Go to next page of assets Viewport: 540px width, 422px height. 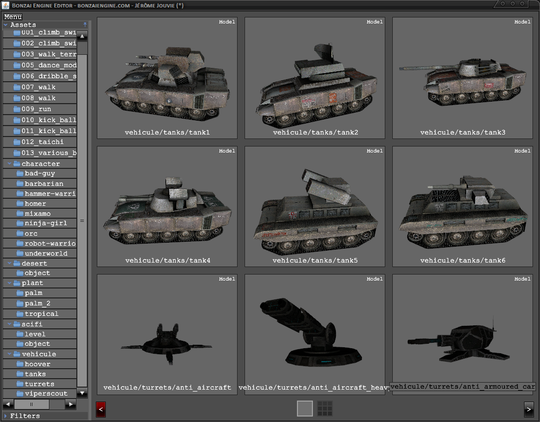(529, 410)
